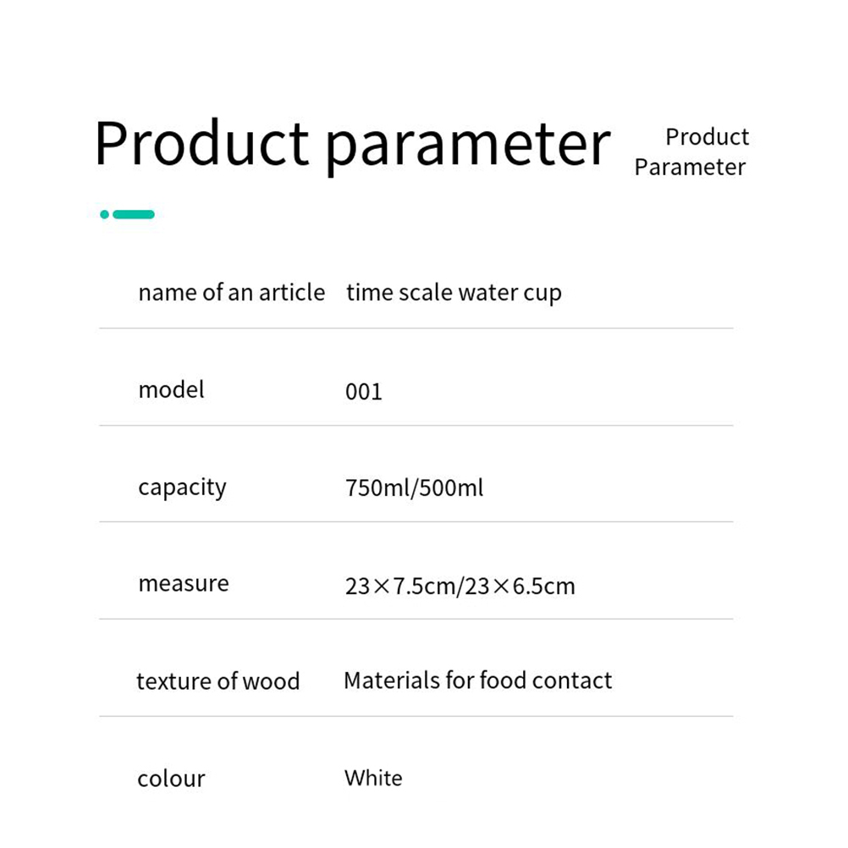This screenshot has height=848, width=848.
Task: Click the "750ml/500ml" capacity value
Action: pyautogui.click(x=414, y=488)
